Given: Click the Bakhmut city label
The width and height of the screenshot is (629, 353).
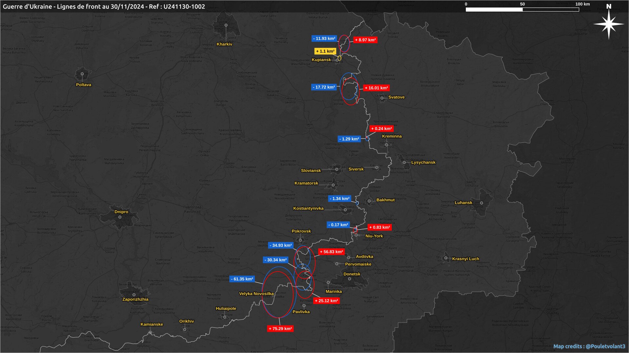Looking at the screenshot, I should tap(386, 200).
